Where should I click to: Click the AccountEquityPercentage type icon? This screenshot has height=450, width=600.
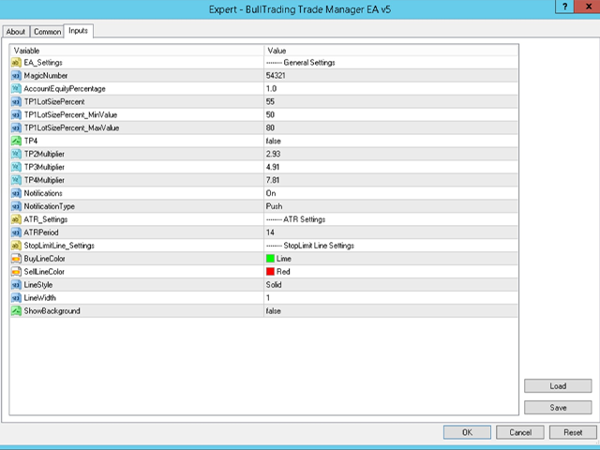(16, 88)
